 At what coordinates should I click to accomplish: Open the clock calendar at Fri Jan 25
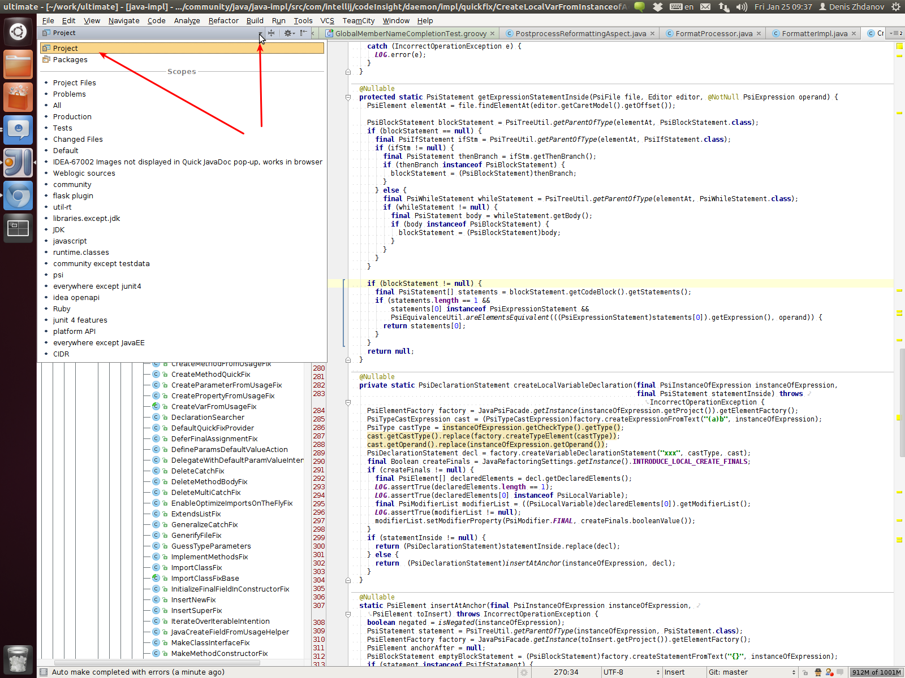click(783, 7)
